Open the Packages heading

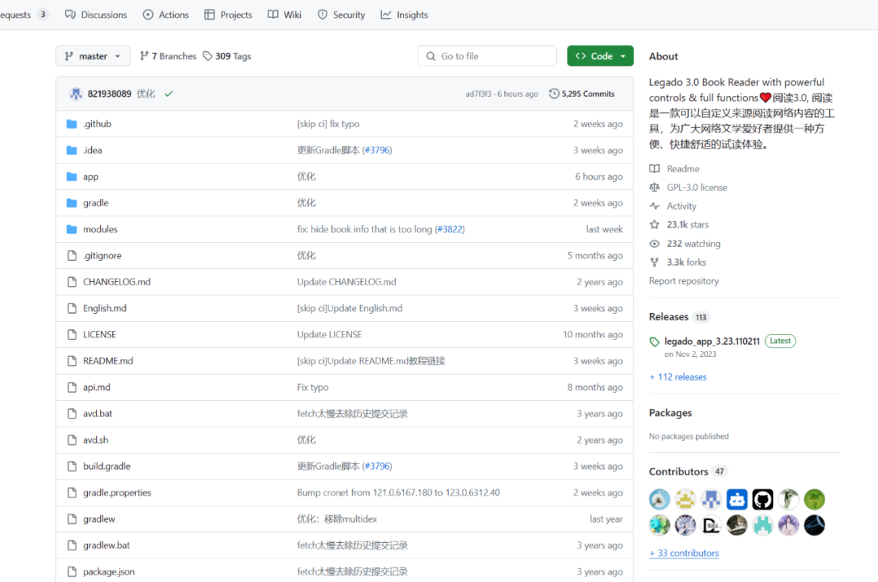pos(670,412)
